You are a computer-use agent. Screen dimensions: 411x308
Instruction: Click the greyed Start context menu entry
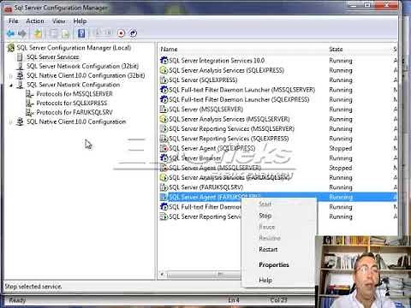(265, 204)
